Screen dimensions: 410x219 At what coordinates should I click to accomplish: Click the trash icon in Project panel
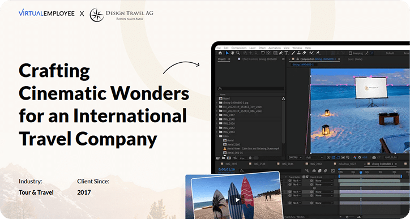tap(250, 158)
